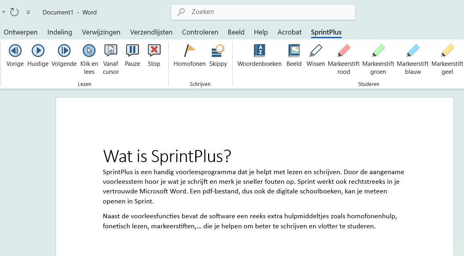The image size is (464, 256).
Task: Start reading Vanaf cursor
Action: tap(110, 56)
